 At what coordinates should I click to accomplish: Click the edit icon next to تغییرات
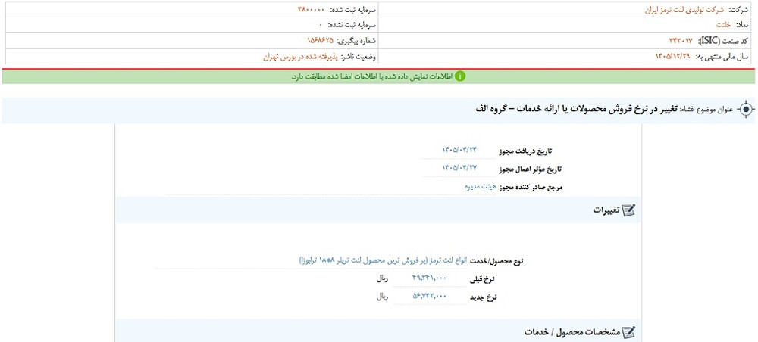tap(628, 210)
